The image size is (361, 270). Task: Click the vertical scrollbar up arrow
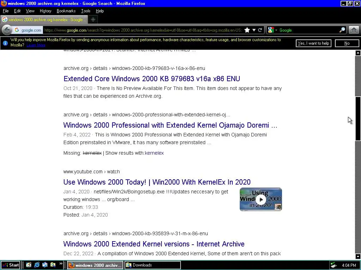358,53
